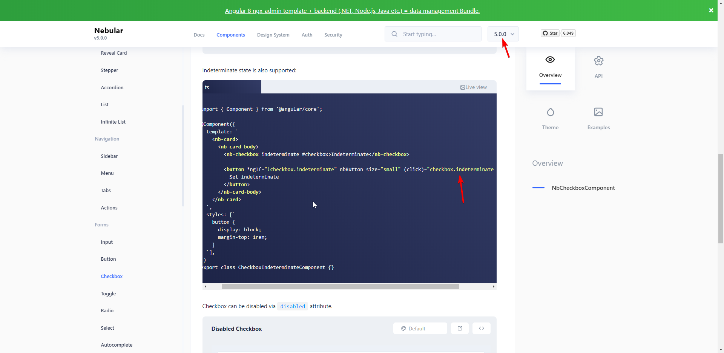Click code scrollbar left arrow
Screen dimensions: 724x353
[206, 287]
